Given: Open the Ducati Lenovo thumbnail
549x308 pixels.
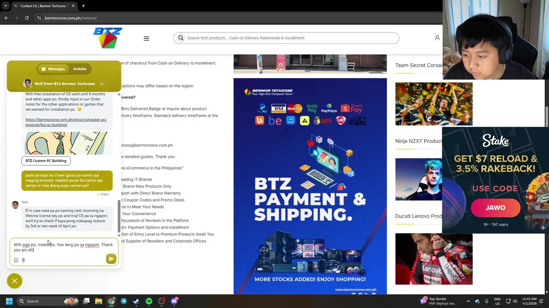Looking at the screenshot, I should click(x=434, y=259).
